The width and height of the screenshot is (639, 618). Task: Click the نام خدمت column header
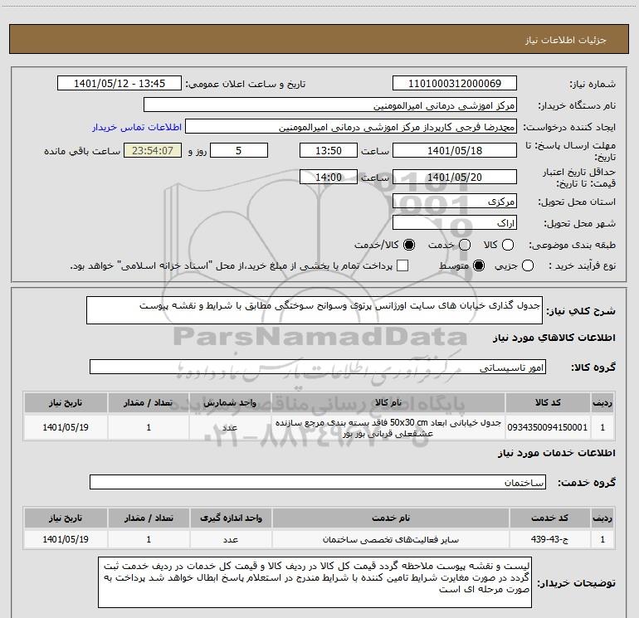[390, 518]
